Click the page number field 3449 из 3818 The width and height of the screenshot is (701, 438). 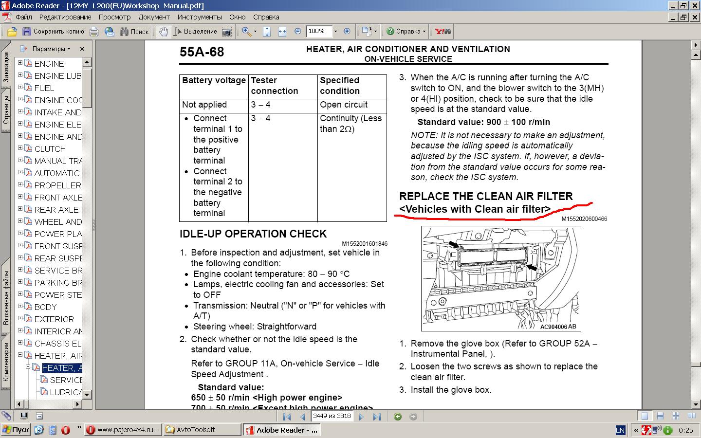332,416
